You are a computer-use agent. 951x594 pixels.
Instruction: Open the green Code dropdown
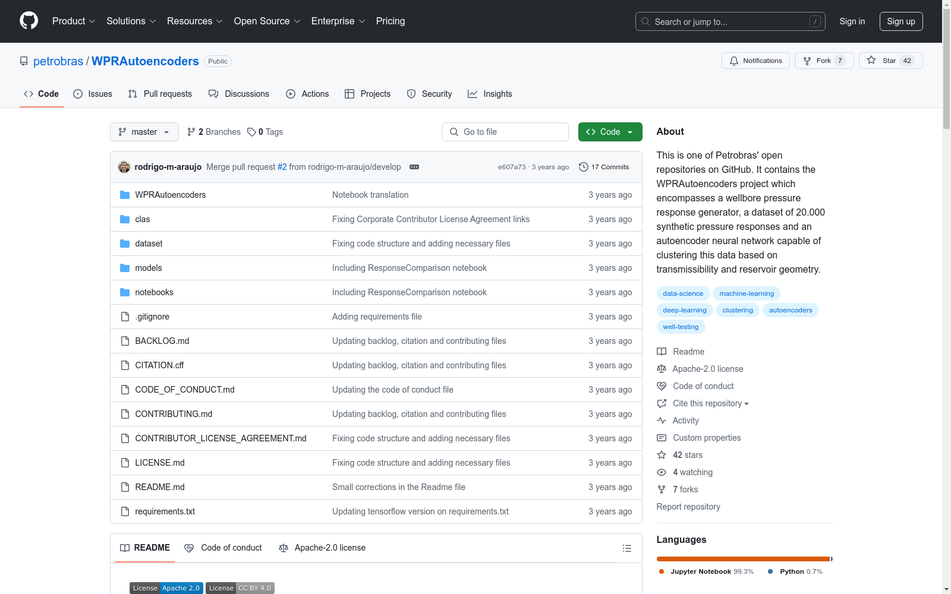click(610, 132)
